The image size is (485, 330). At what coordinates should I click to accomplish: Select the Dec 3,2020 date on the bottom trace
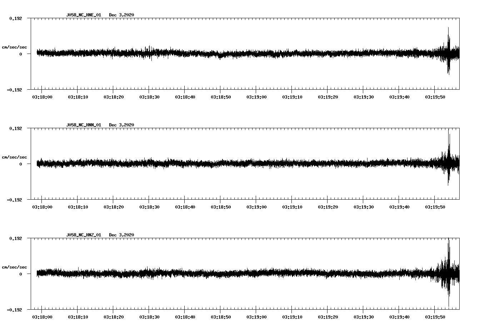pos(122,235)
